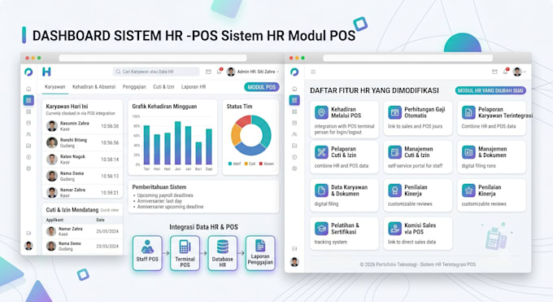553x302 pixels.
Task: Select leave row dated 23/05/2024
Action: (x=82, y=246)
